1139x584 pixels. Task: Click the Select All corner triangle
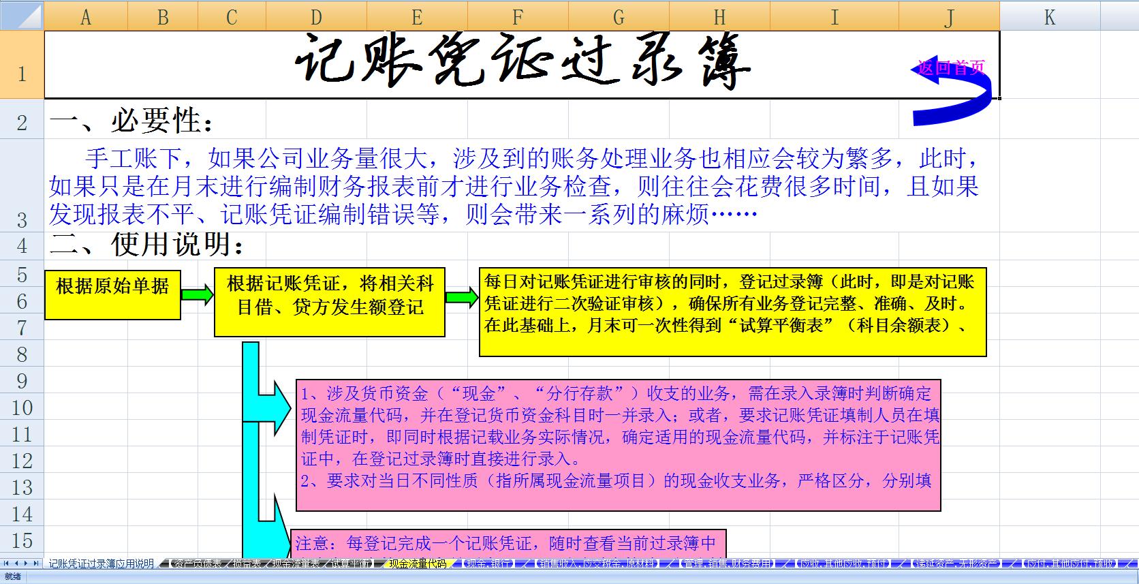(22, 16)
